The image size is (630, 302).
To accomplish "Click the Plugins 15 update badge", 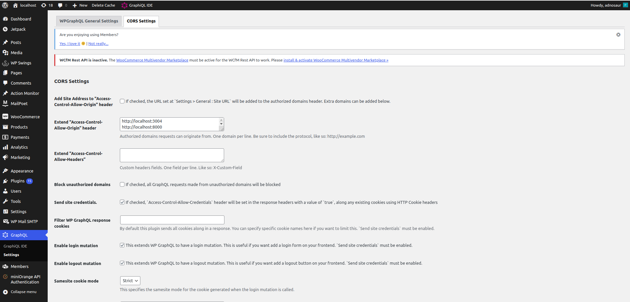I will point(29,181).
